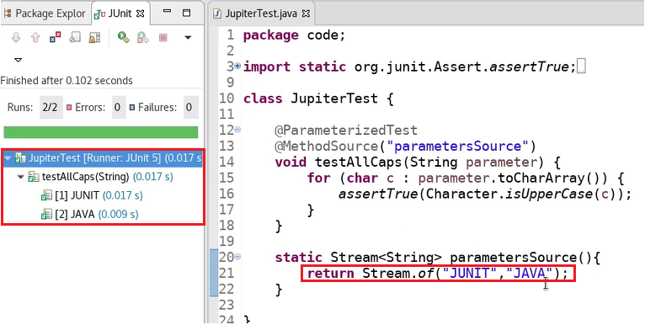The height and width of the screenshot is (325, 645).
Task: Switch to the Package Explorer tab
Action: [x=45, y=13]
